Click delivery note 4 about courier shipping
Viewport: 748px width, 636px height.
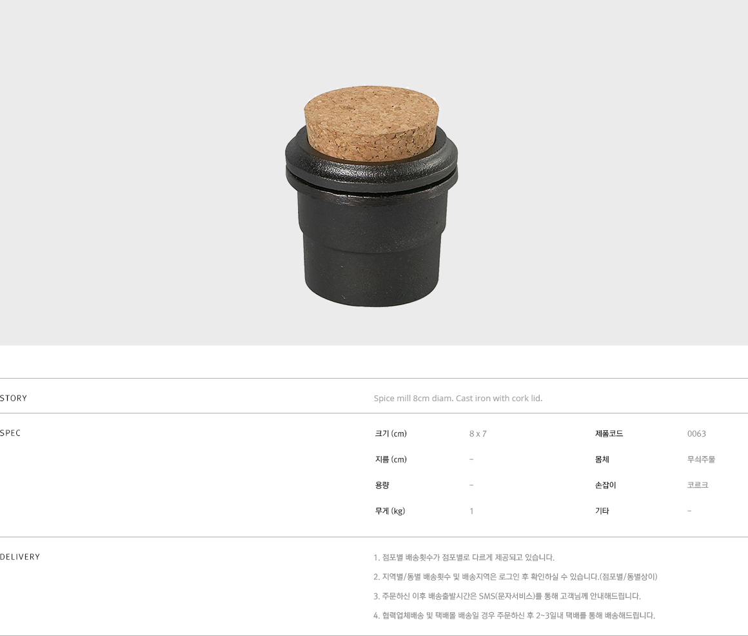pyautogui.click(x=515, y=615)
